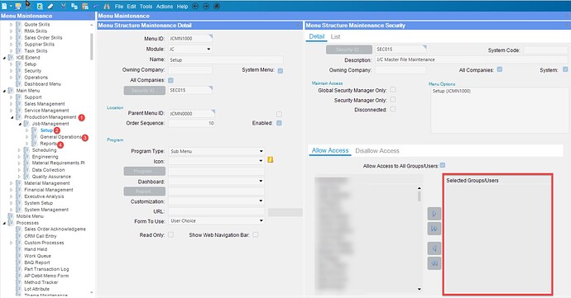Open the Program Type dropdown

click(262, 151)
